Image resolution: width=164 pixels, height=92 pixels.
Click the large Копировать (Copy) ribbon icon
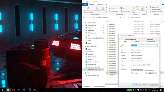point(97,8)
